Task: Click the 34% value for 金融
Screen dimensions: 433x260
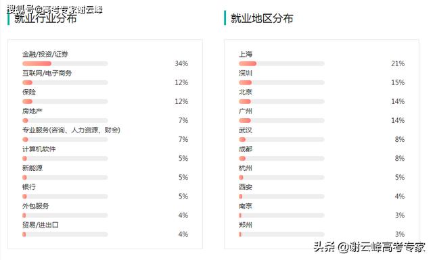Action: pyautogui.click(x=181, y=63)
